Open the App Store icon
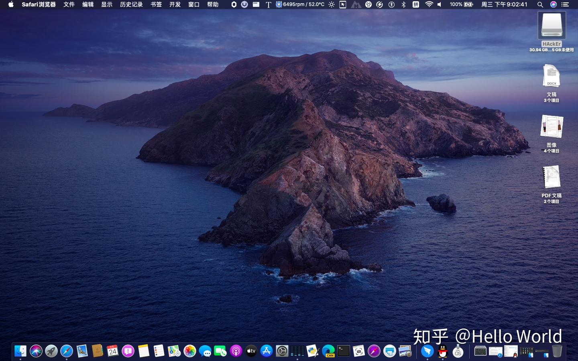 [267, 351]
